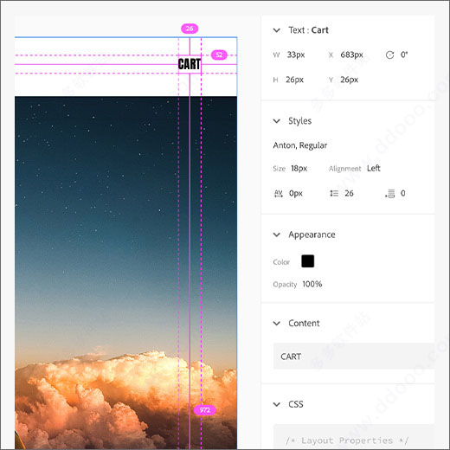Click the rotation value 0°
Image resolution: width=450 pixels, height=450 pixels.
coord(404,55)
